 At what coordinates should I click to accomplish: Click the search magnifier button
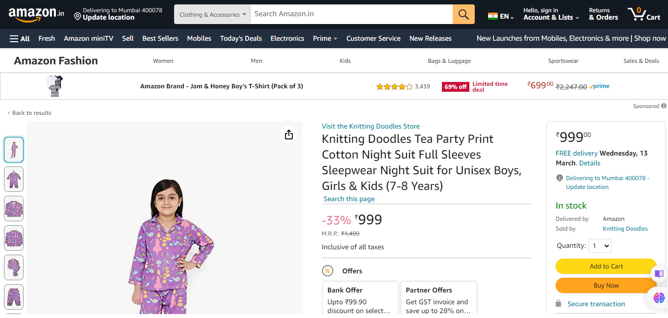463,14
